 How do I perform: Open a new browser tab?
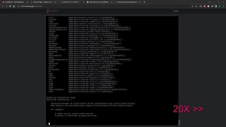pyautogui.click(x=144, y=2)
